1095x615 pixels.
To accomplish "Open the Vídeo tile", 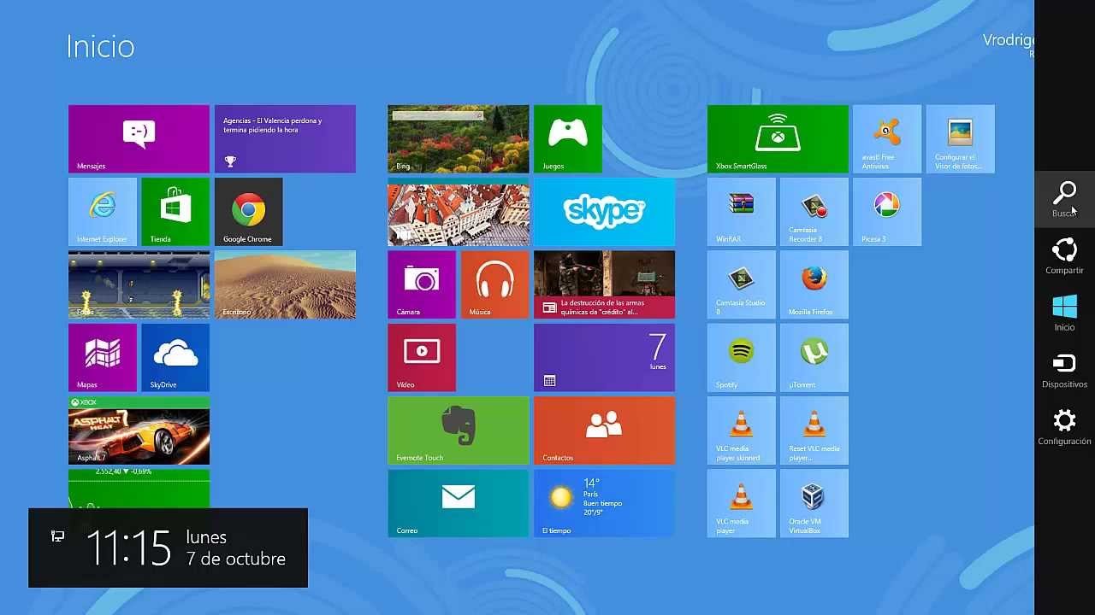I will pos(422,357).
